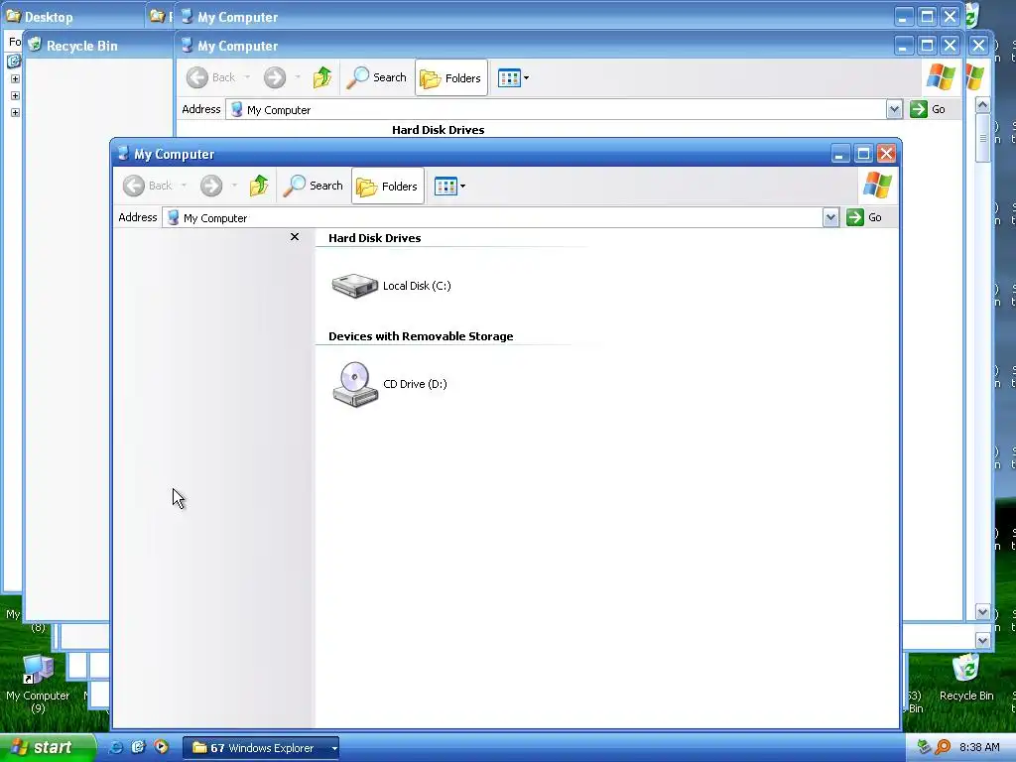Click Windows flag logo in front window
Viewport: 1016px width, 762px height.
click(877, 186)
